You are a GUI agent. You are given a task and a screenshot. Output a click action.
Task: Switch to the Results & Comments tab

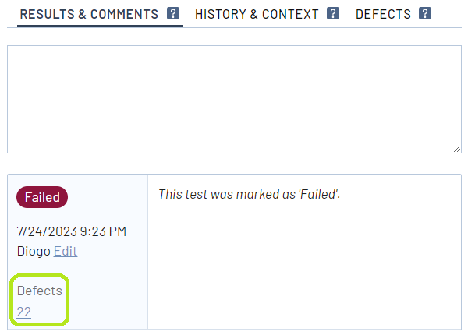coord(89,14)
